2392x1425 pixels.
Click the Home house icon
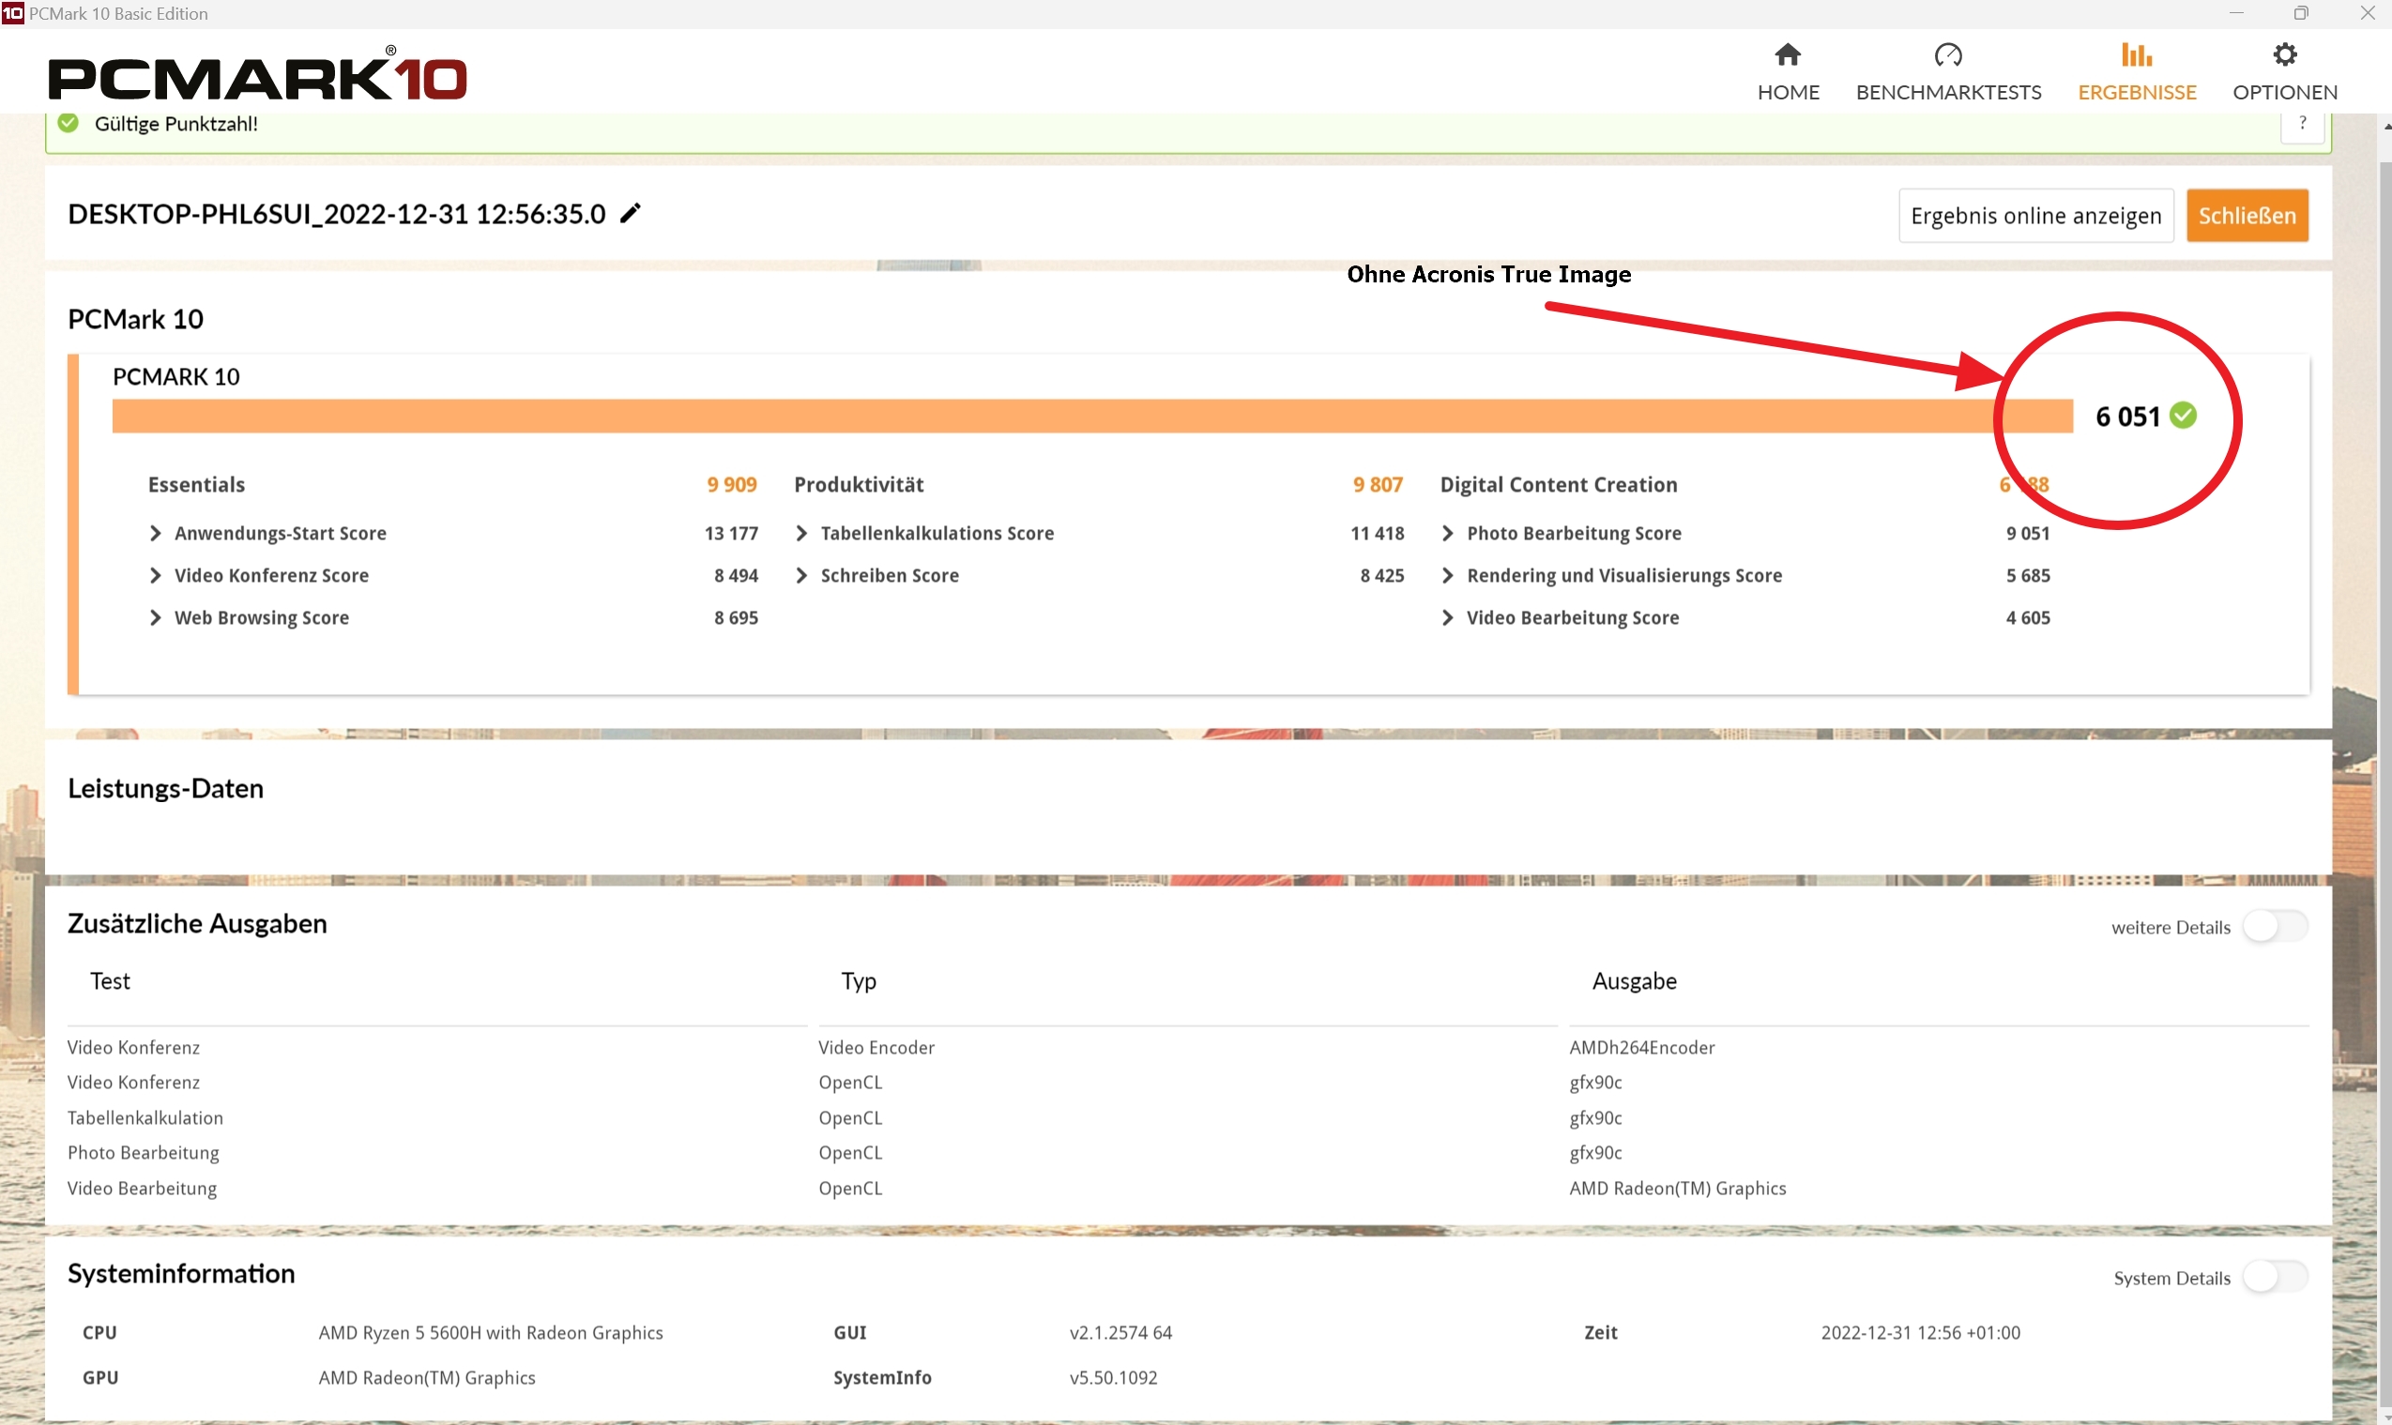(x=1787, y=54)
